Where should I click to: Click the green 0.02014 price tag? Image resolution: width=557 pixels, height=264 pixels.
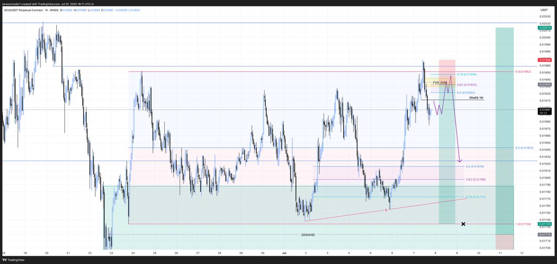pos(545,28)
